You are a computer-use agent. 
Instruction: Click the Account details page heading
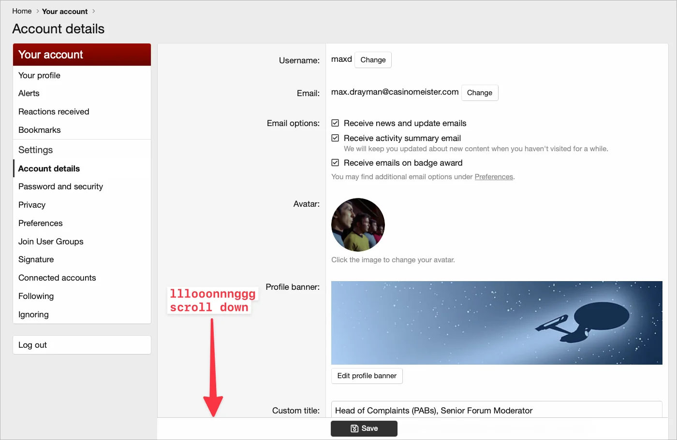[59, 29]
